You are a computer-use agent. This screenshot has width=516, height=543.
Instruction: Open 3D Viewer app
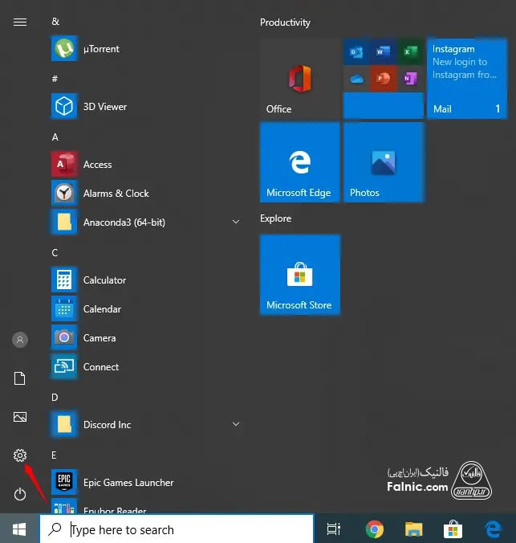pyautogui.click(x=104, y=107)
